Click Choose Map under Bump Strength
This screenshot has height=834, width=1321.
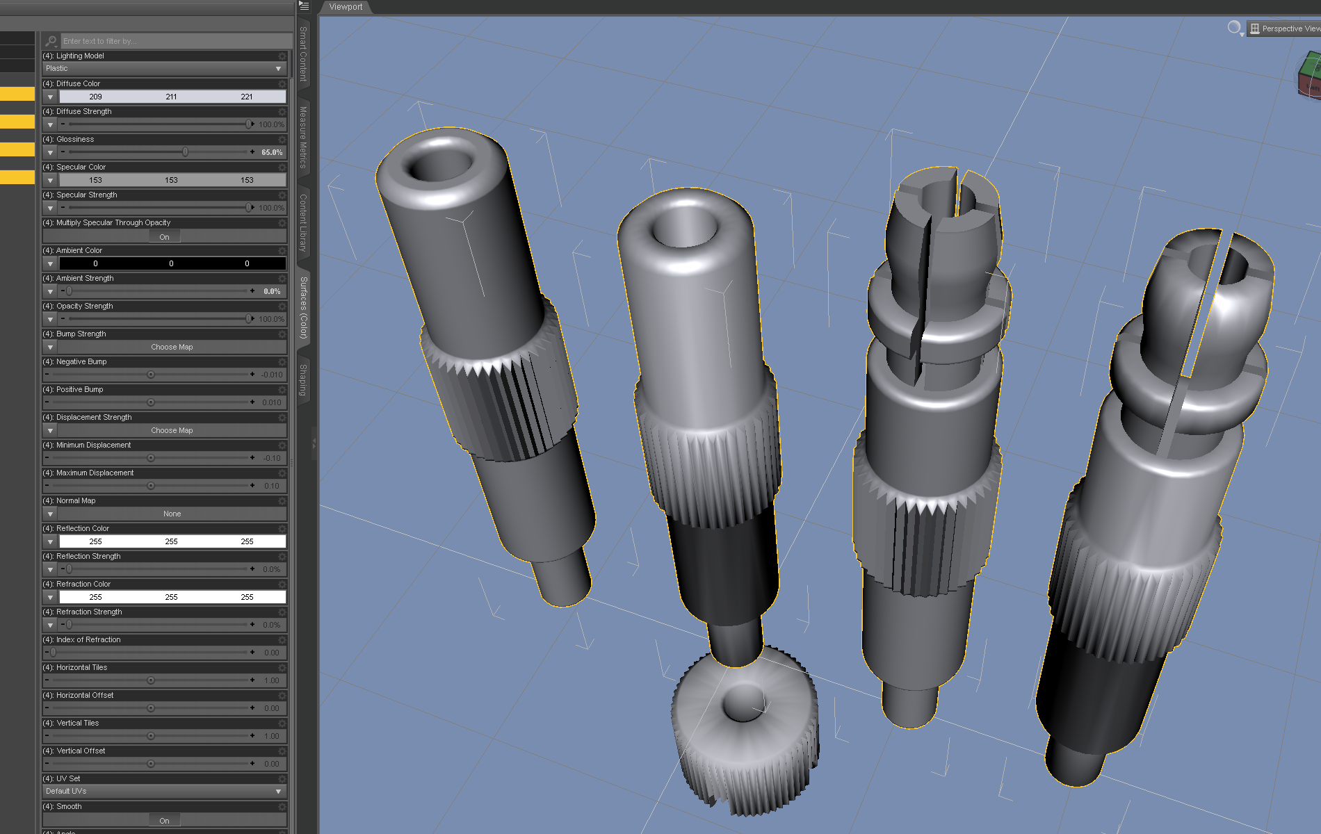point(172,347)
